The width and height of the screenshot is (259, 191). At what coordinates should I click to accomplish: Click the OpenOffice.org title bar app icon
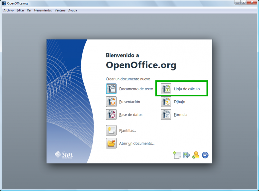click(4, 3)
